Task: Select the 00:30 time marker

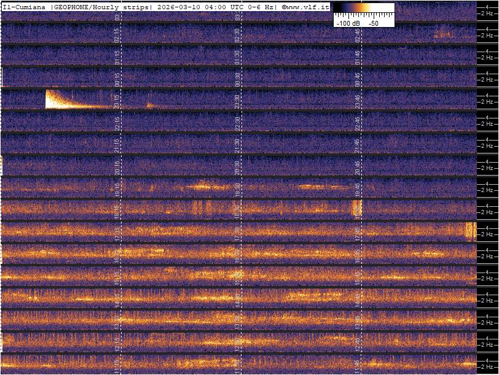Action: pos(237,79)
